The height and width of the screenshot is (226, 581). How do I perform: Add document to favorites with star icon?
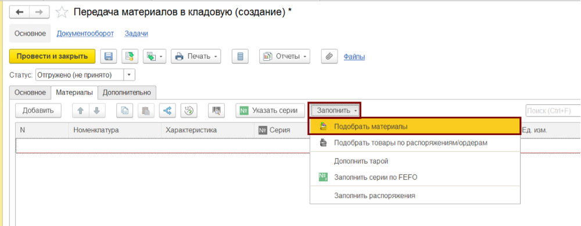[61, 12]
